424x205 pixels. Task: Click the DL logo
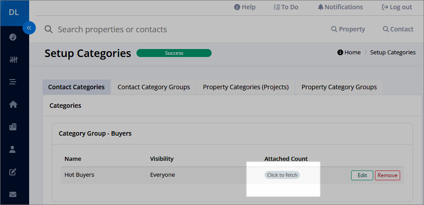coord(14,12)
